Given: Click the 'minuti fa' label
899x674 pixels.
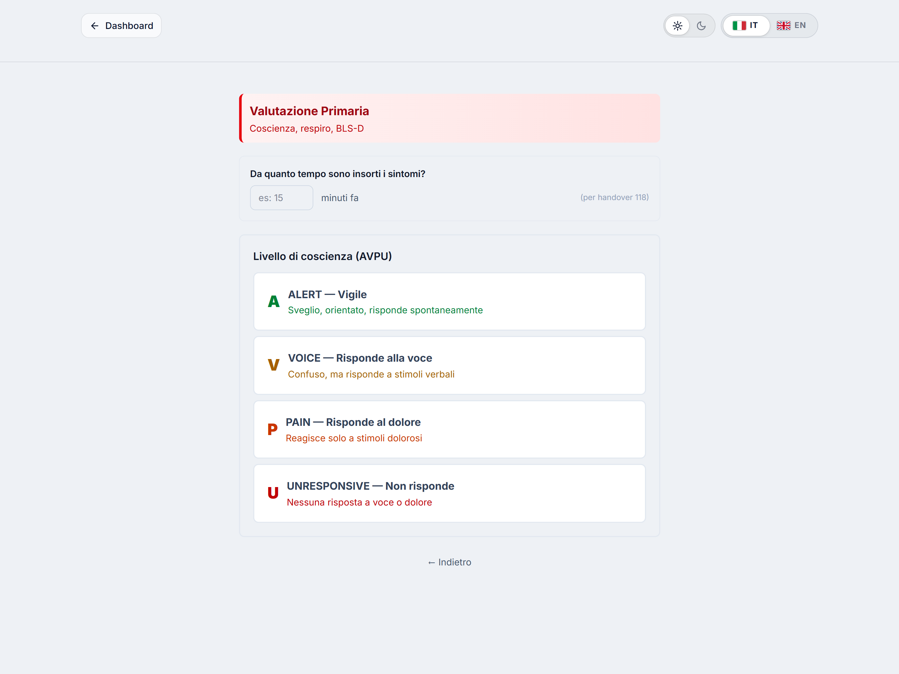Looking at the screenshot, I should 340,198.
